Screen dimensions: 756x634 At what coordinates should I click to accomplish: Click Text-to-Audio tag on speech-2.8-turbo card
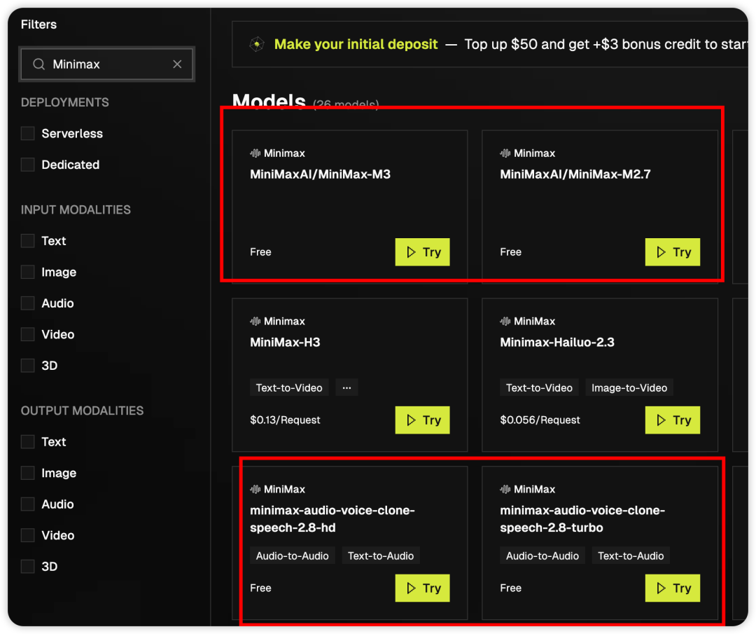(x=631, y=556)
